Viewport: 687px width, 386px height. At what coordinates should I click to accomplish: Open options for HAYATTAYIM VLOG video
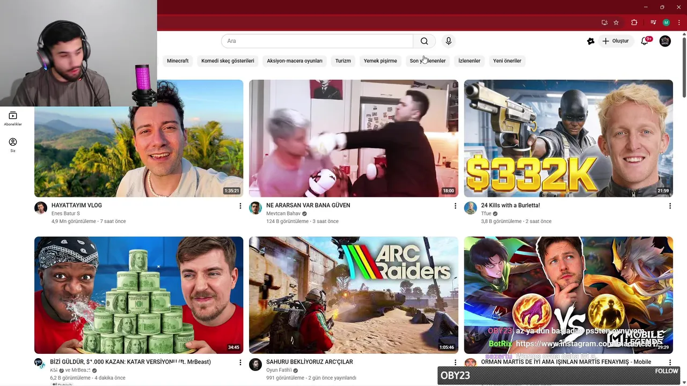click(240, 206)
